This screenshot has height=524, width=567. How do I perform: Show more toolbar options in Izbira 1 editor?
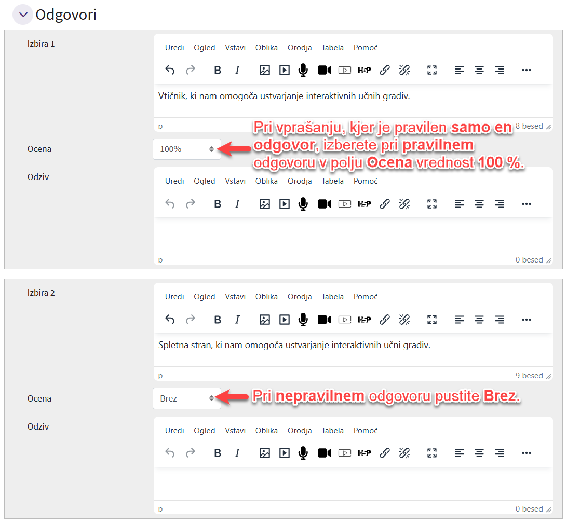point(526,70)
